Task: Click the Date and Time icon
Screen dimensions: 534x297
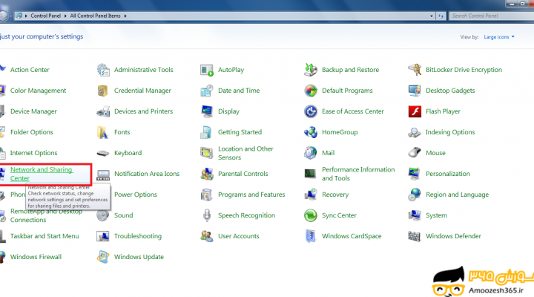Action: [x=207, y=91]
